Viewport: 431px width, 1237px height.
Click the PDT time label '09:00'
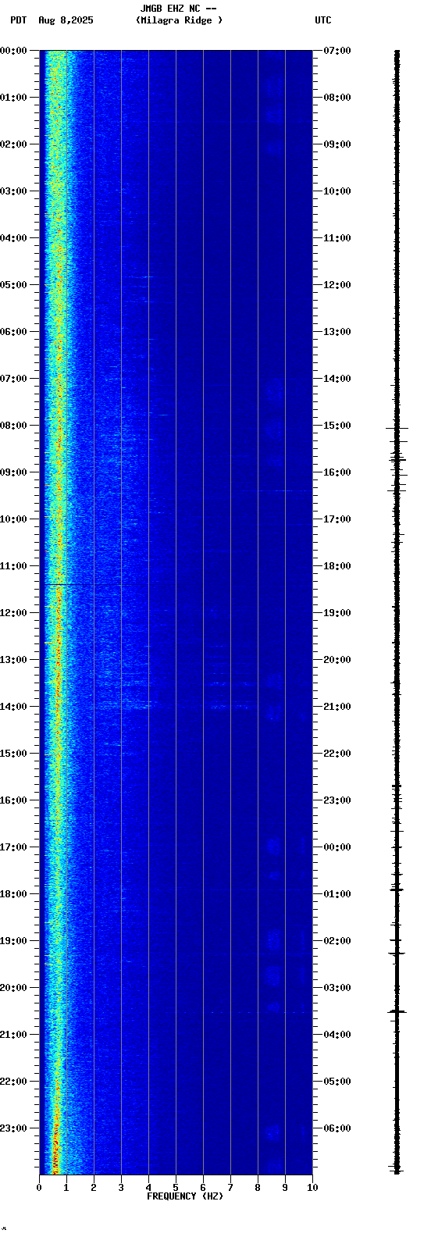click(x=13, y=472)
